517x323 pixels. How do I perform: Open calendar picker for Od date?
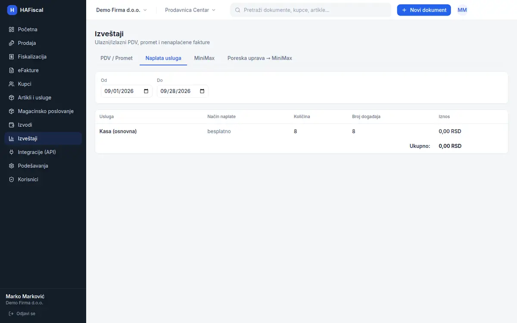pos(146,91)
